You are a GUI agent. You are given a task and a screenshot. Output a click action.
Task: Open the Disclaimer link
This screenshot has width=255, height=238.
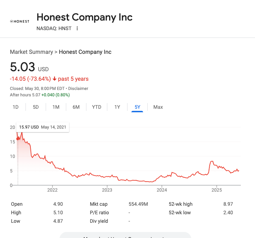(x=78, y=89)
